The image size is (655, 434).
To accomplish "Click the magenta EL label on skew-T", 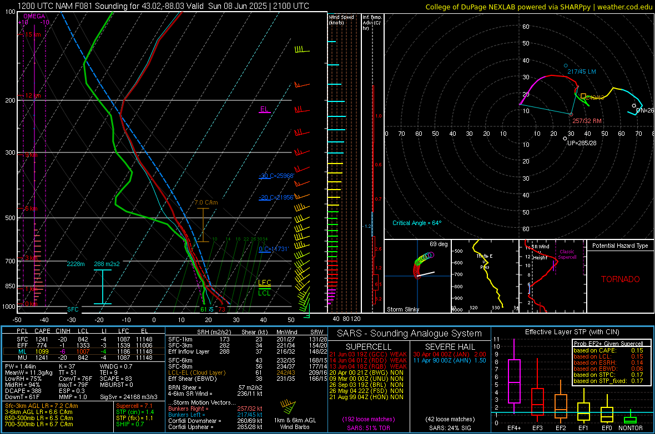I will coord(264,109).
